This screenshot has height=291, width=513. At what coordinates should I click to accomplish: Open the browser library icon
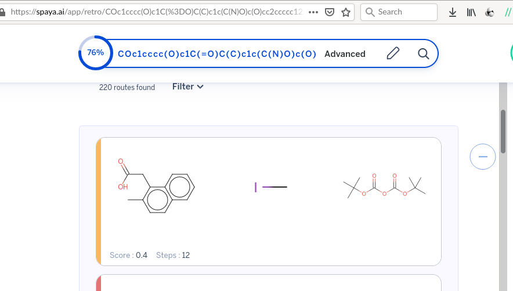click(x=471, y=12)
